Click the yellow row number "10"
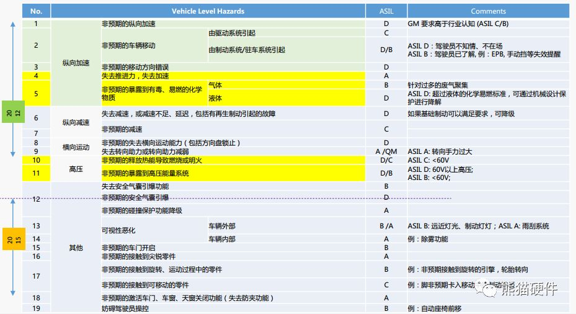The width and height of the screenshot is (576, 314). pos(36,160)
